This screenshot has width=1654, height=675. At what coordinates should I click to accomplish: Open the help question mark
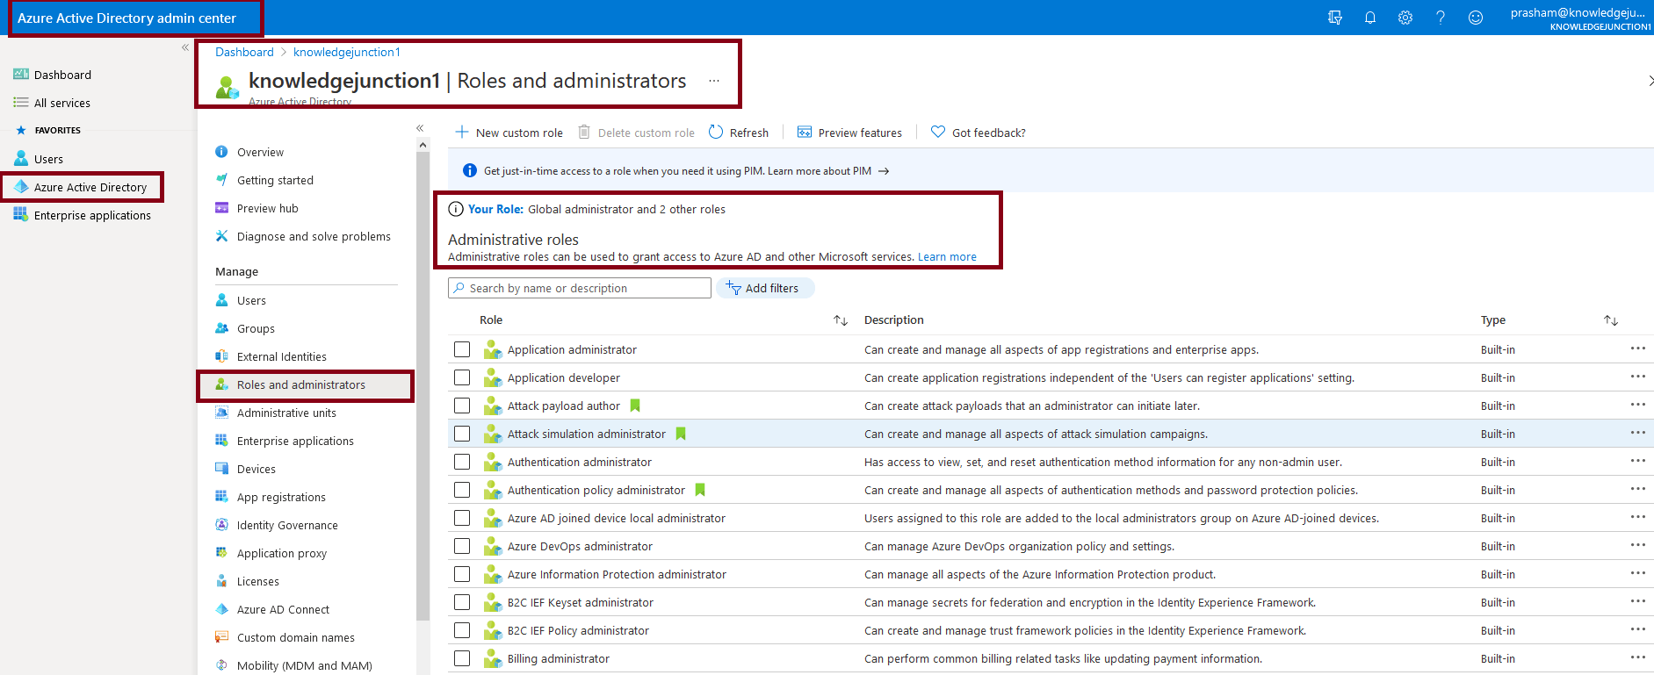(1441, 18)
